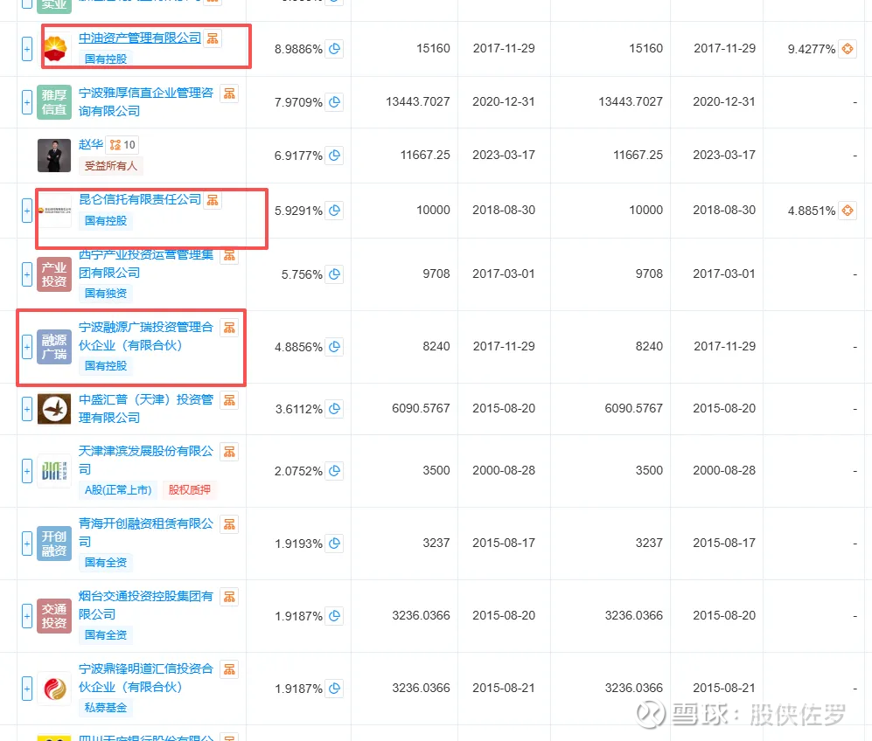Open 青海开创融资租赁有限公司 link

[146, 532]
